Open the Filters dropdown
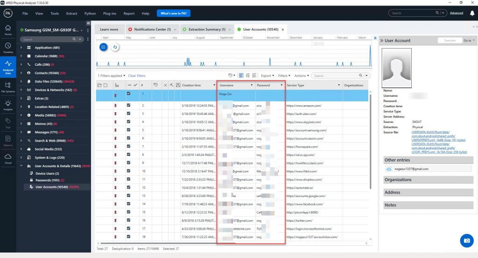The image size is (478, 258). point(284,75)
